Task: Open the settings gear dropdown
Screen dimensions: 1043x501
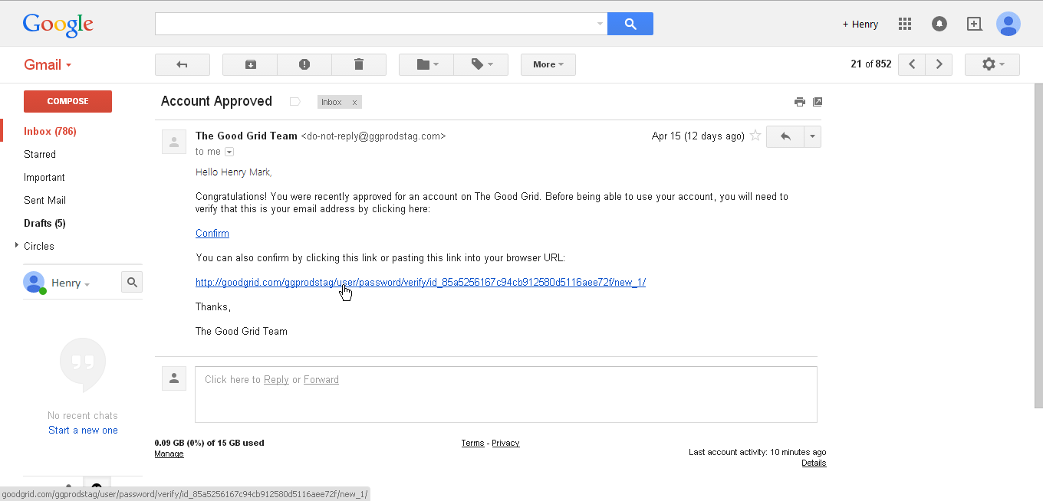Action: pyautogui.click(x=992, y=64)
